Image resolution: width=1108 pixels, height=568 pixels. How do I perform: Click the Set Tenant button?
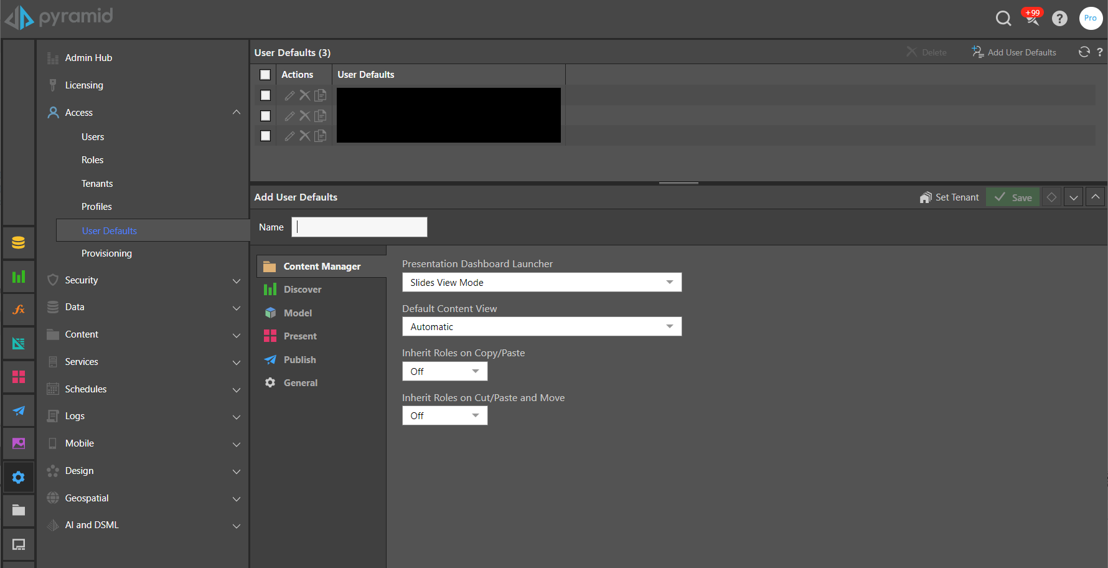[949, 197]
